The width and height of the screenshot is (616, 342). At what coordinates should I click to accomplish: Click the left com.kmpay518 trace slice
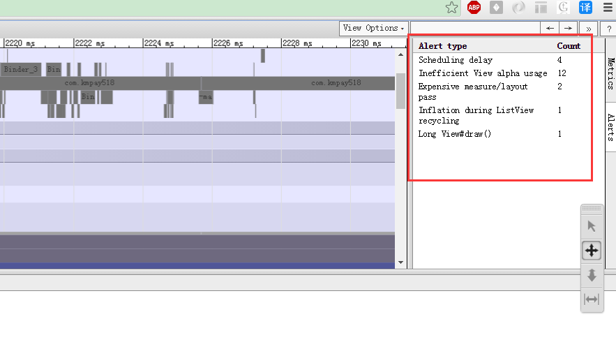(x=100, y=83)
